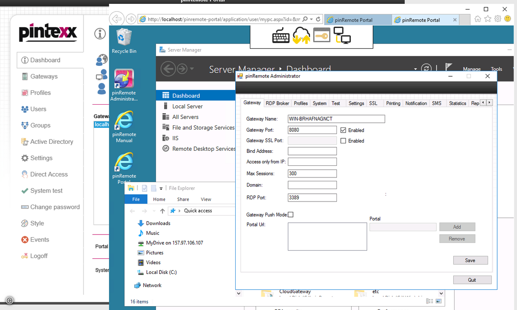Switch to Statistics tab
This screenshot has height=310, width=517.
458,103
